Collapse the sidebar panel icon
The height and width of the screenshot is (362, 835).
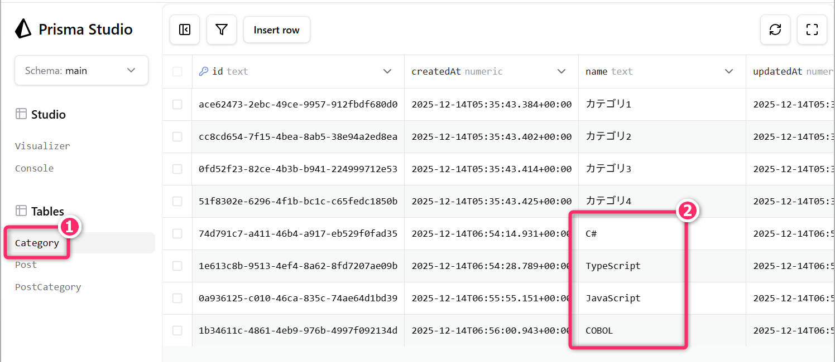185,30
